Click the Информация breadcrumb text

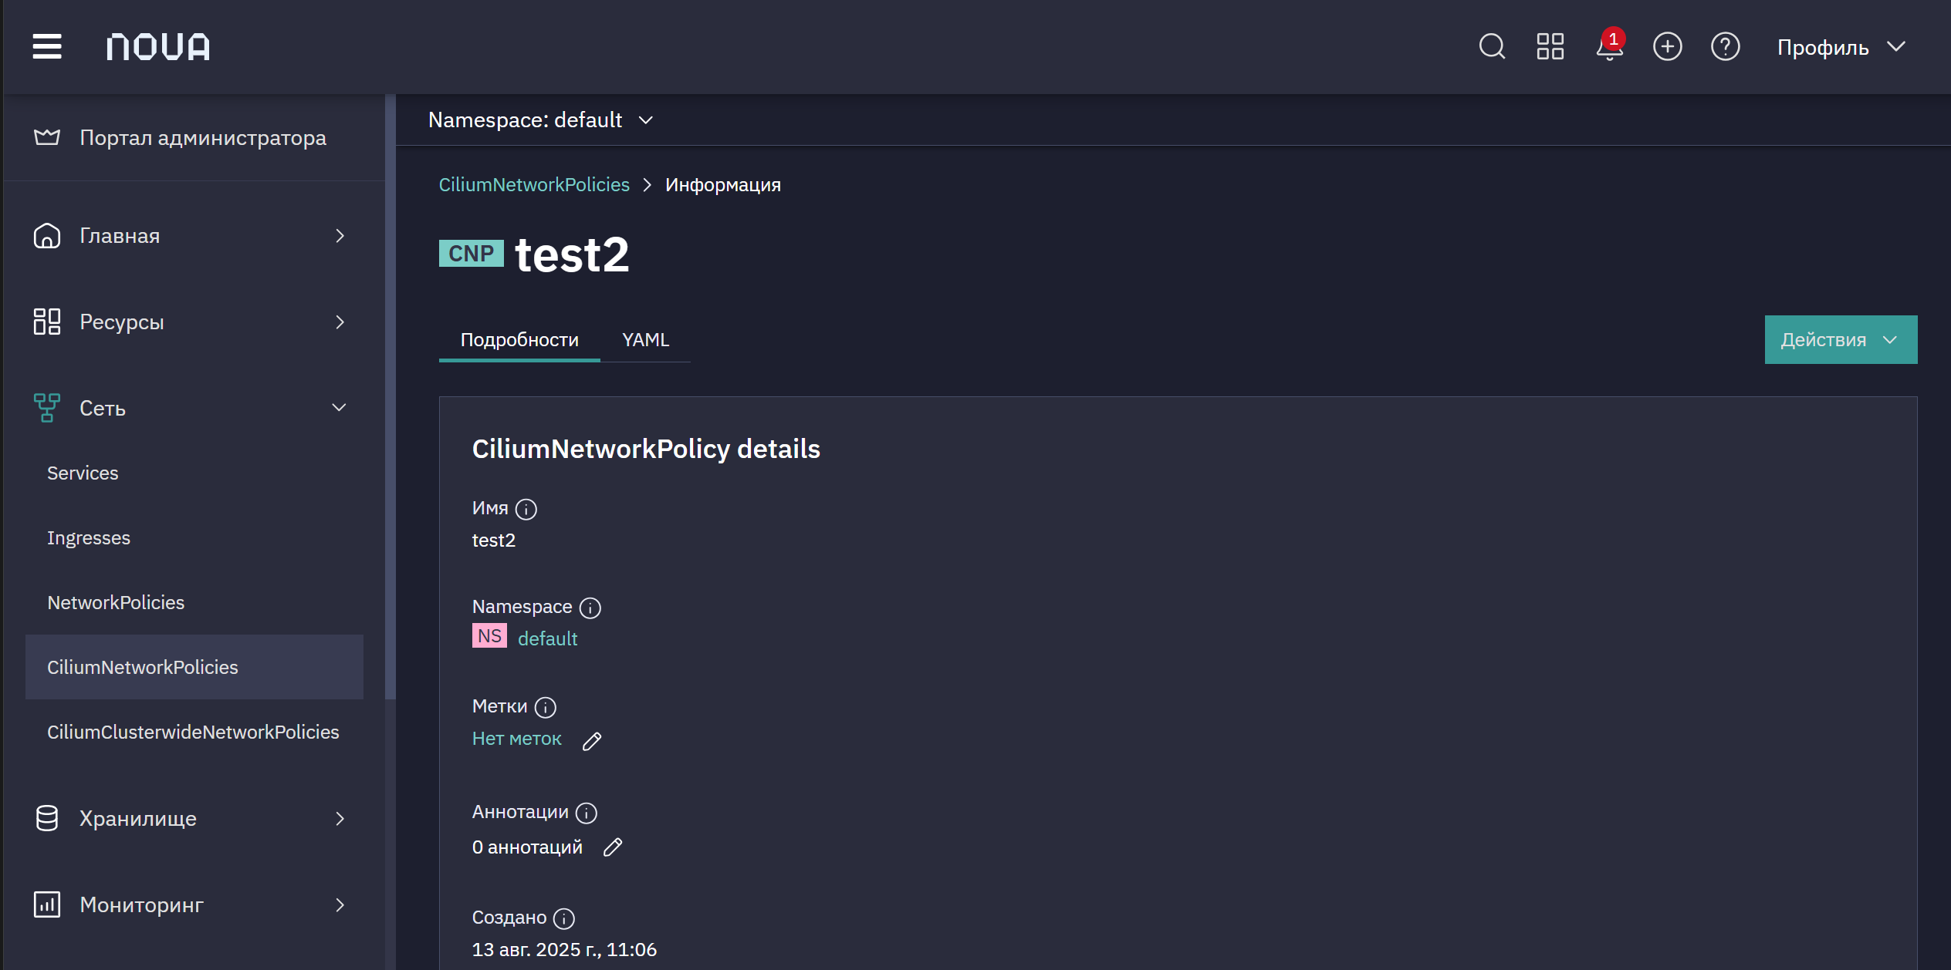(722, 184)
